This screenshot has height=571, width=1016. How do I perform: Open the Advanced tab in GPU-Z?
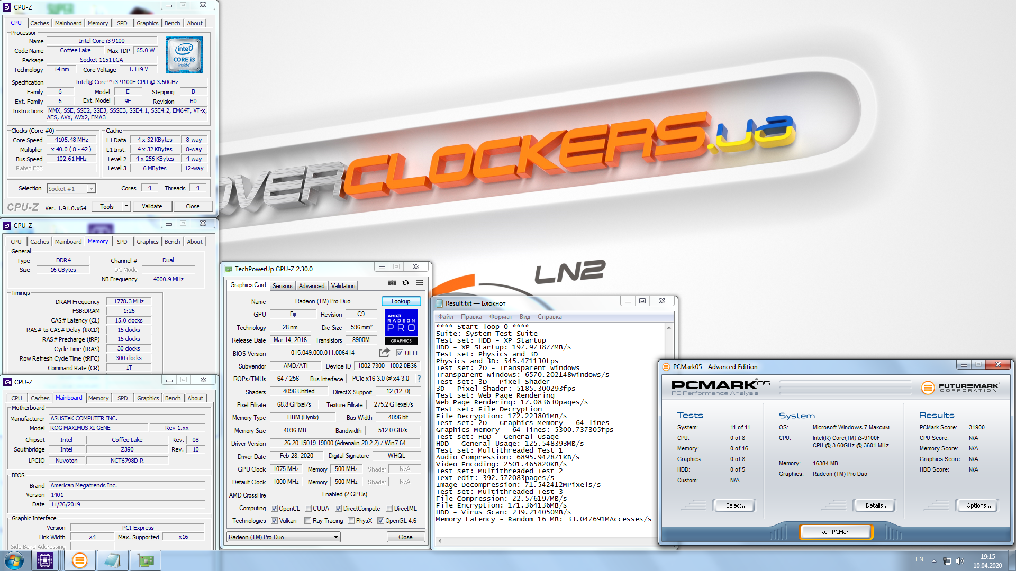tap(312, 286)
